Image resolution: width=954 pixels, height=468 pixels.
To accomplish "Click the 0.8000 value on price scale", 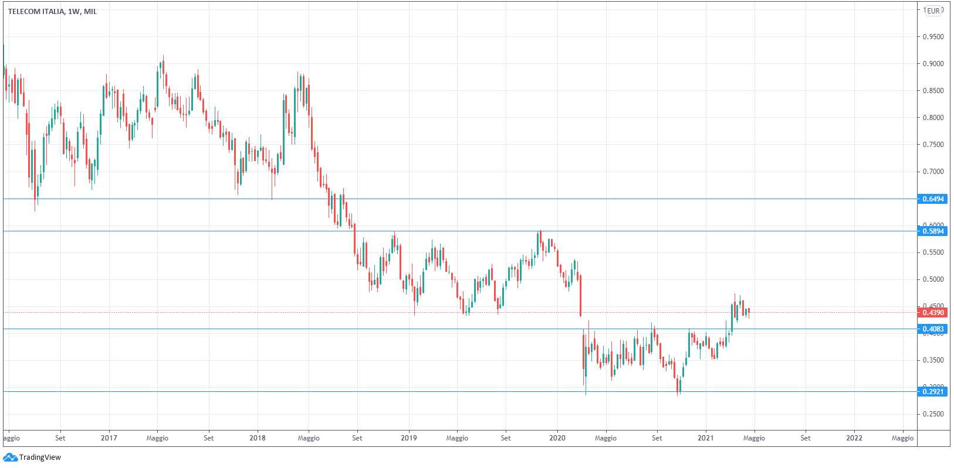I will [x=933, y=118].
